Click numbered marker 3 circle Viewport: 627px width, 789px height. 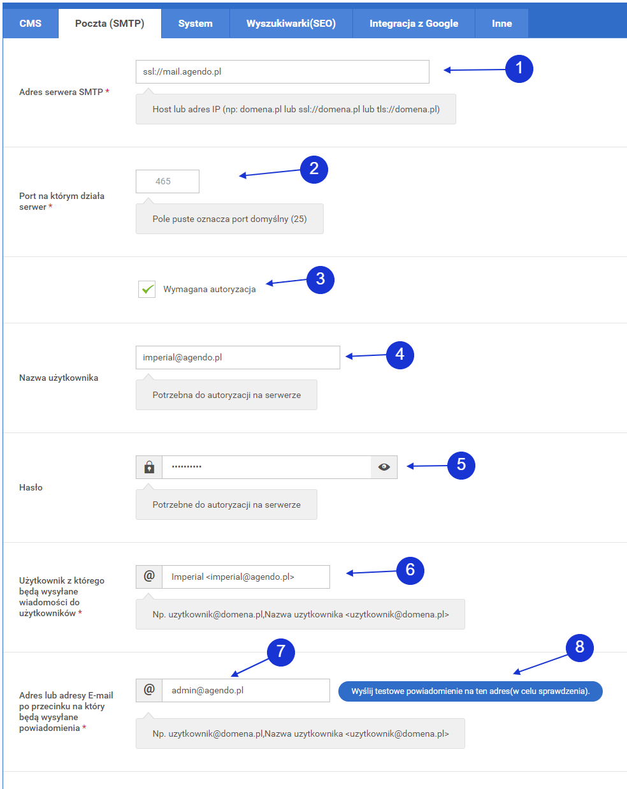click(x=320, y=279)
